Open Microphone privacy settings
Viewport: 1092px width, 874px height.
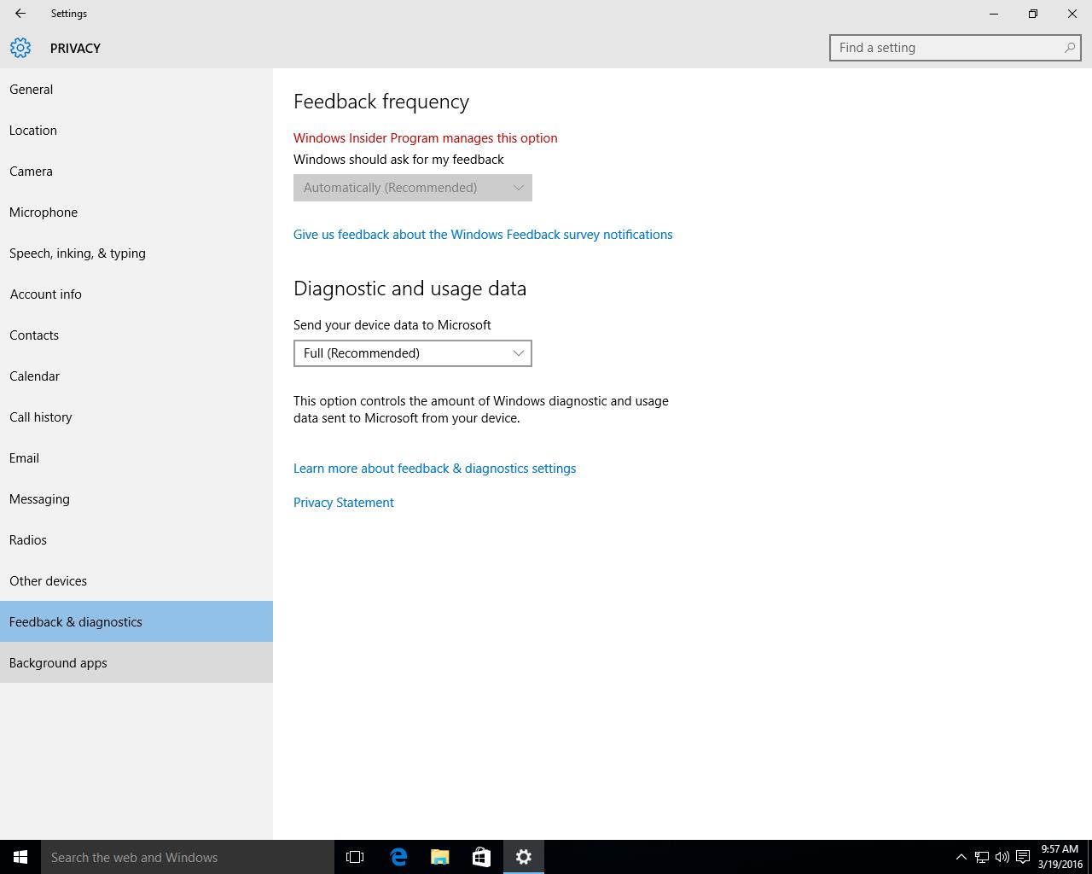pyautogui.click(x=136, y=212)
